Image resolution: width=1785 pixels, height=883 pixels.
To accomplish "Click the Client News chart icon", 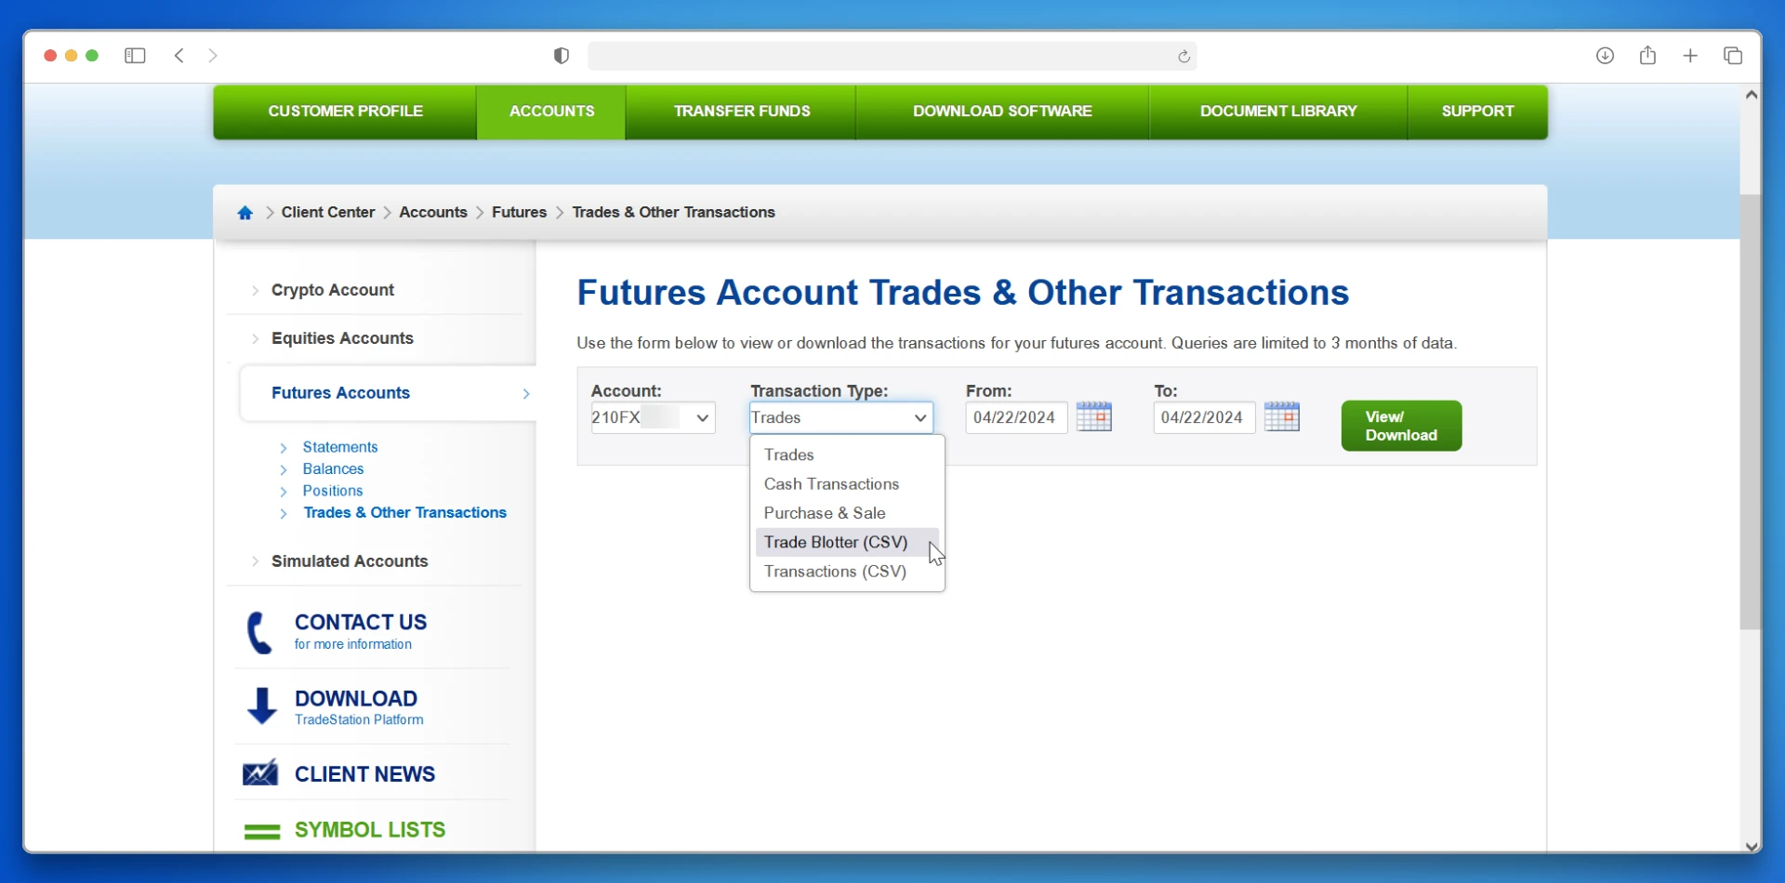I will [x=260, y=773].
